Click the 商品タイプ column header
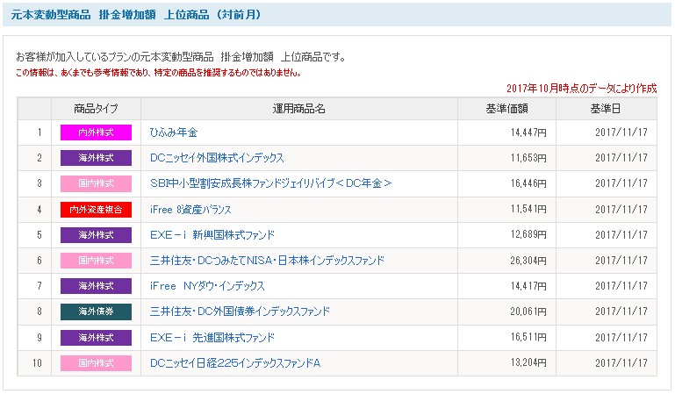Viewport: 675px width, 394px height. 96,109
